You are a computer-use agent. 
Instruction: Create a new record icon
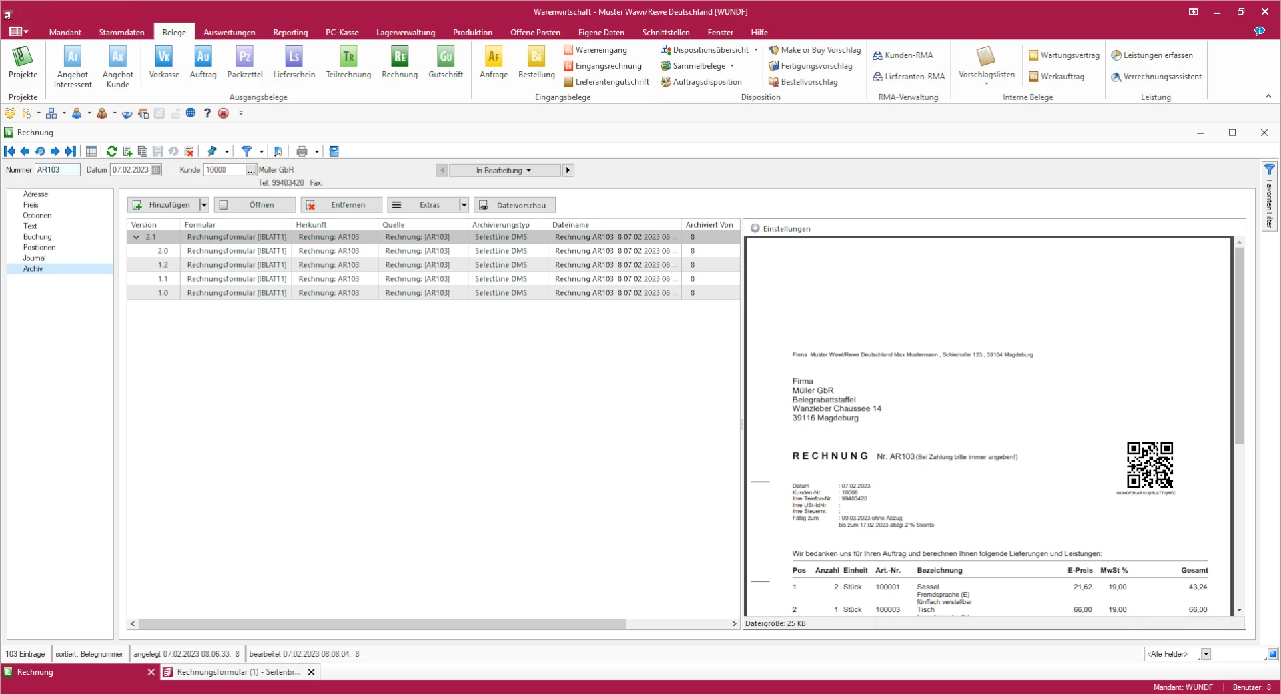[127, 151]
